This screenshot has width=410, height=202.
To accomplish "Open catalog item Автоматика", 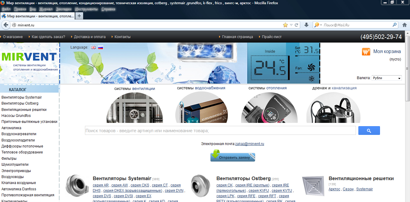I will pos(11,128).
